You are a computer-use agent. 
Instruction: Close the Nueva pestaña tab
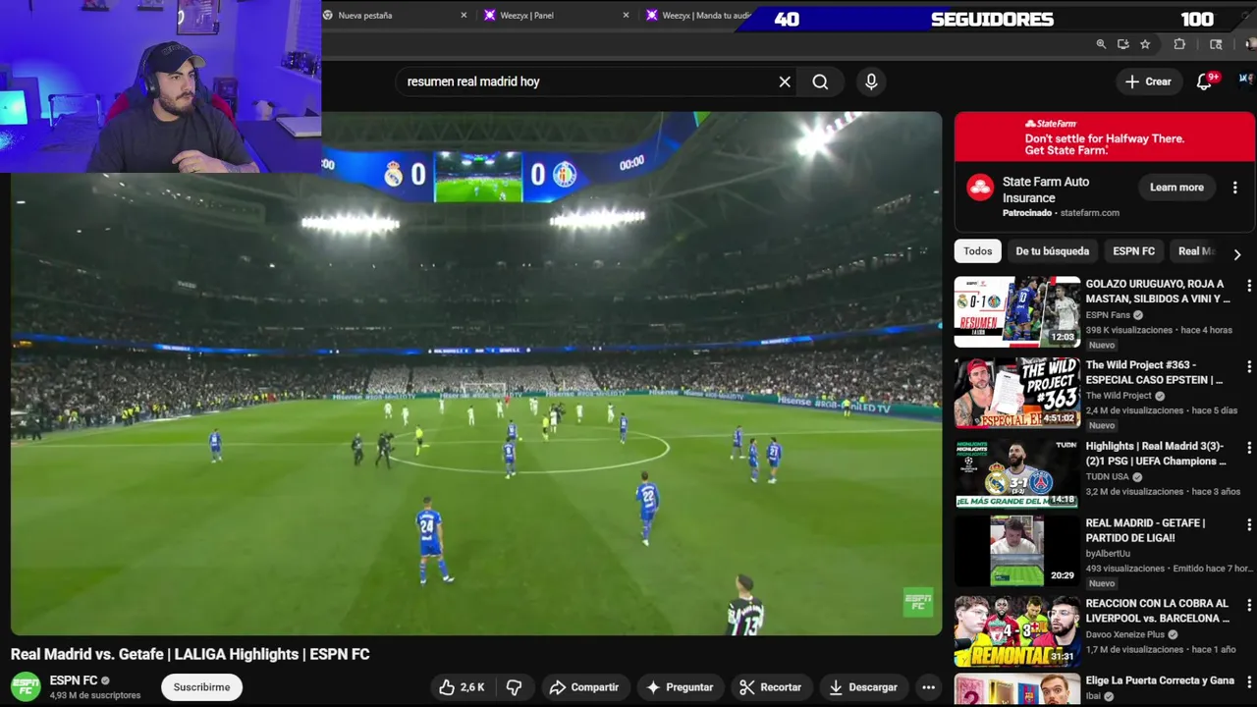click(464, 15)
